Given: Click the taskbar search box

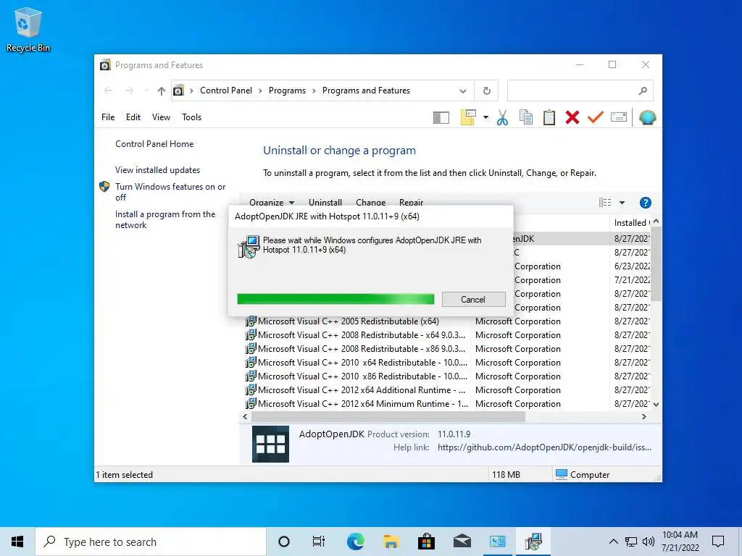Looking at the screenshot, I should point(151,542).
